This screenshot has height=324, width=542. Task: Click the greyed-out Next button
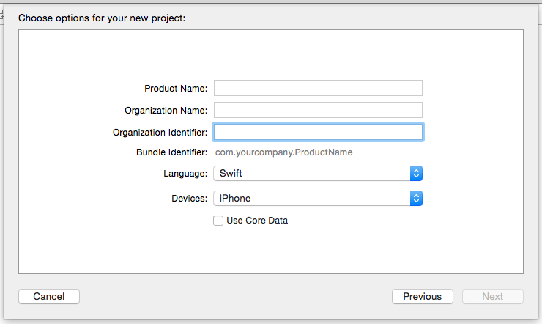click(x=492, y=297)
